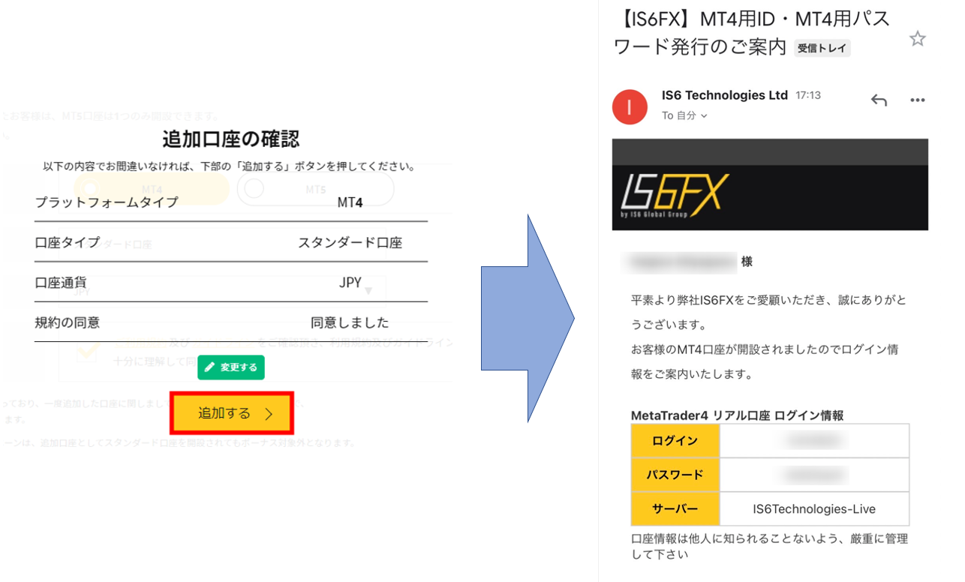Star the IS6FX email
965x582 pixels.
tap(917, 39)
